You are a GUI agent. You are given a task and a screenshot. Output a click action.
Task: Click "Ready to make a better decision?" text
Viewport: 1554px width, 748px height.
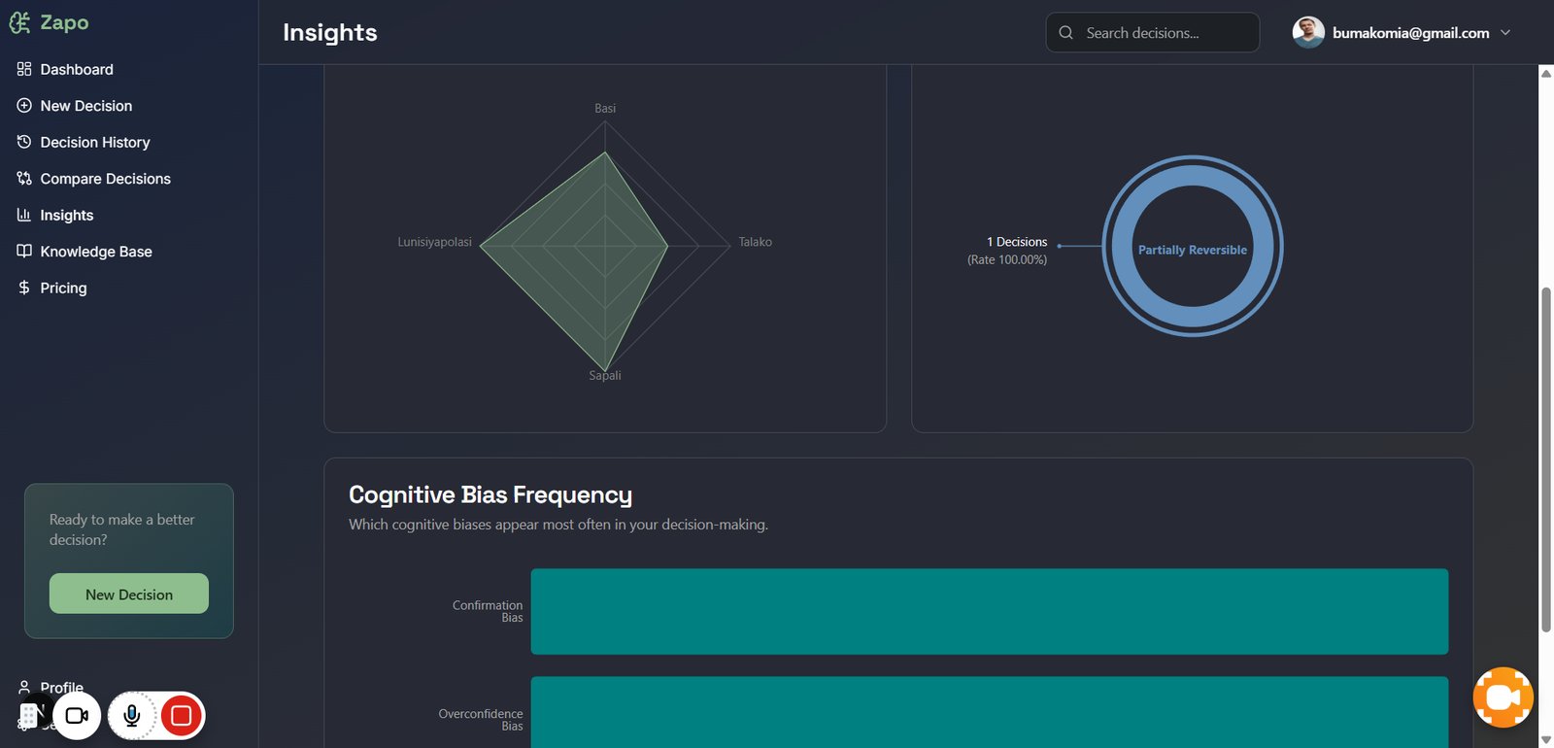[122, 529]
